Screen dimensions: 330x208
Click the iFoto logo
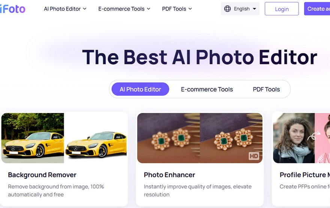coord(13,9)
